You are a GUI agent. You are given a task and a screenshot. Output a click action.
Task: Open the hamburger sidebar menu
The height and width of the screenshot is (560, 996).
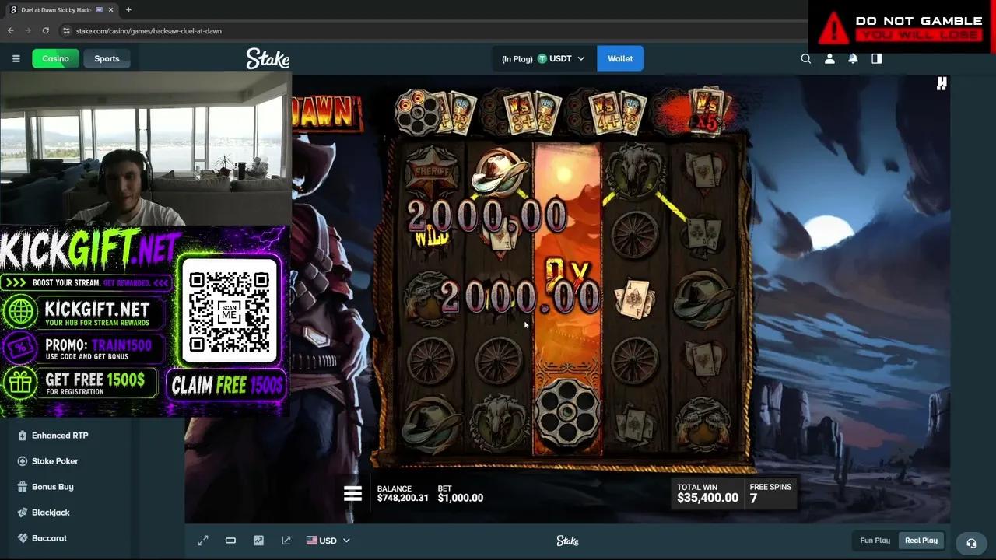coord(16,58)
